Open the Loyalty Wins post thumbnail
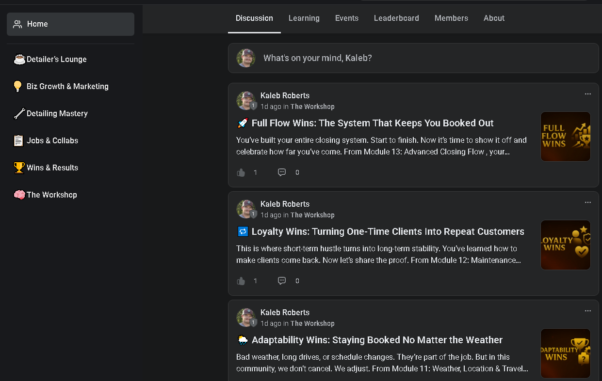 coord(565,245)
